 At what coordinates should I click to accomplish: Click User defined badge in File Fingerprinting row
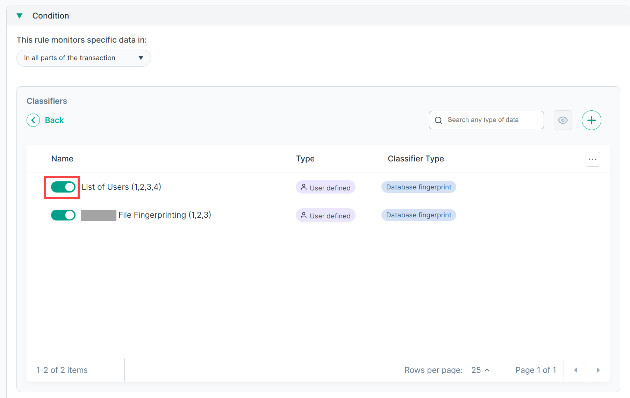pos(325,215)
